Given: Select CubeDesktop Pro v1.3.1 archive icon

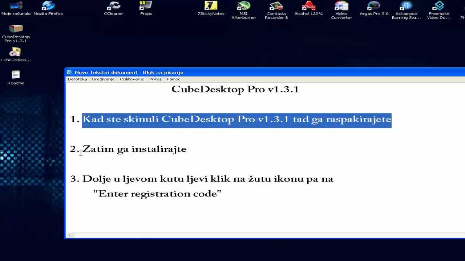Looking at the screenshot, I should coord(16,33).
